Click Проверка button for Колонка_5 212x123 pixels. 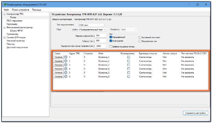[x=58, y=73]
